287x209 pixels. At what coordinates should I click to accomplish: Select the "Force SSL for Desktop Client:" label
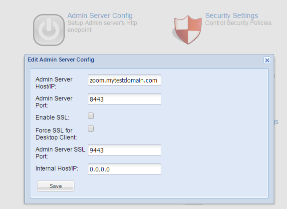(56, 134)
